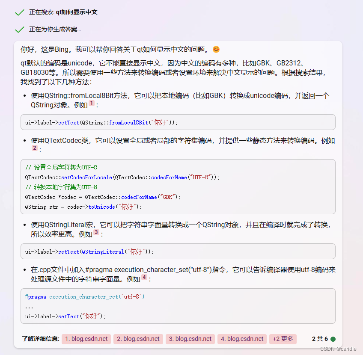
Task: Click citation superscript 3 after QStringLiteral
Action: 97,232
